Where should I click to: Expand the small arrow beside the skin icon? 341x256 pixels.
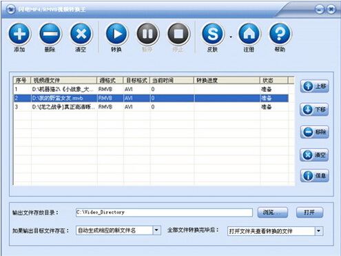tap(231, 37)
